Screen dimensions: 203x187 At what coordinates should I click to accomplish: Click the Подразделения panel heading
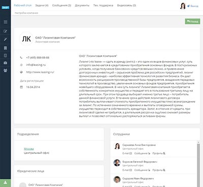click(28, 134)
